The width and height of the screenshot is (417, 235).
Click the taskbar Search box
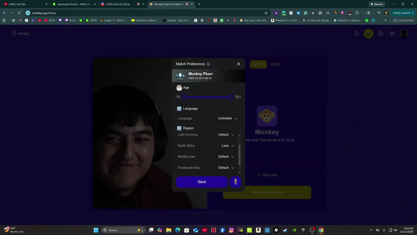click(123, 230)
